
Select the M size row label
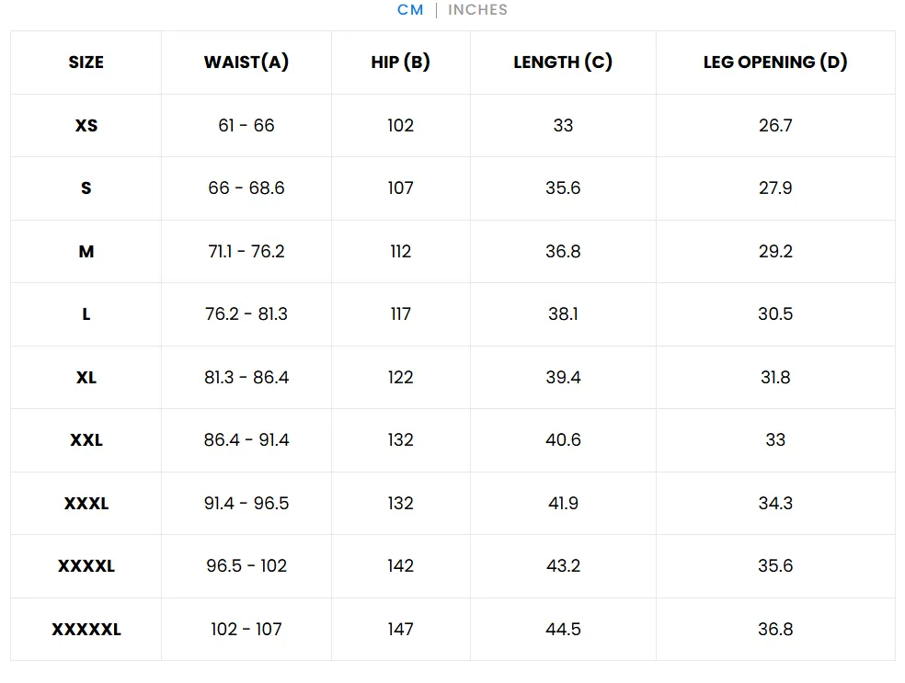point(86,252)
